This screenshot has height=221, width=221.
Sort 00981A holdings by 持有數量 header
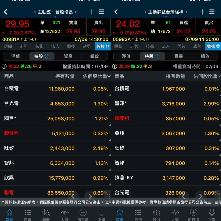pyautogui.click(x=65, y=76)
